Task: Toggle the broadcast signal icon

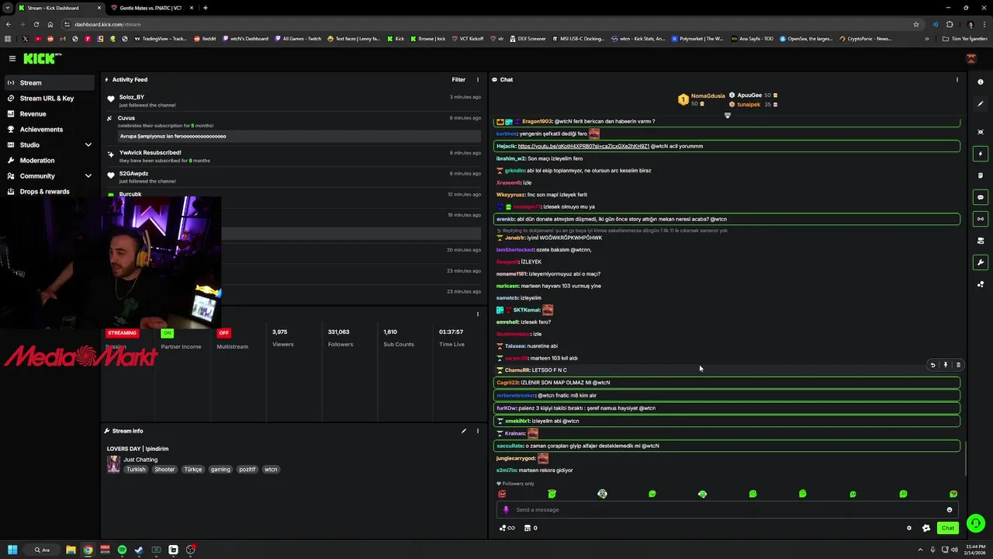Action: point(981,219)
